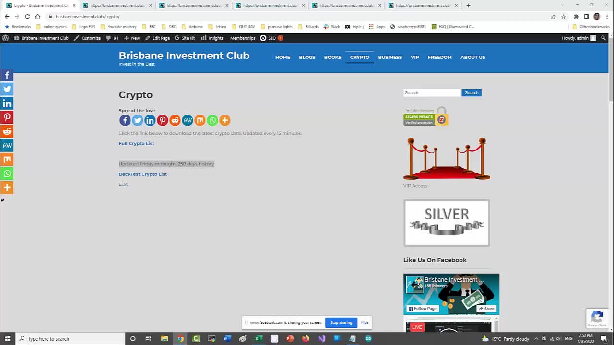Image resolution: width=614 pixels, height=345 pixels.
Task: Focus the sidebar Search input field
Action: tap(432, 92)
